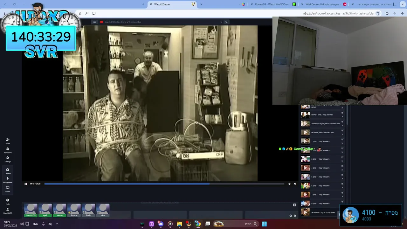The height and width of the screenshot is (229, 407).
Task: Open system volume speaker tray icon
Action: (22, 224)
